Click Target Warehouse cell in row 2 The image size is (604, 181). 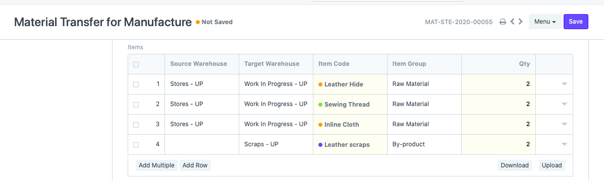coord(276,104)
